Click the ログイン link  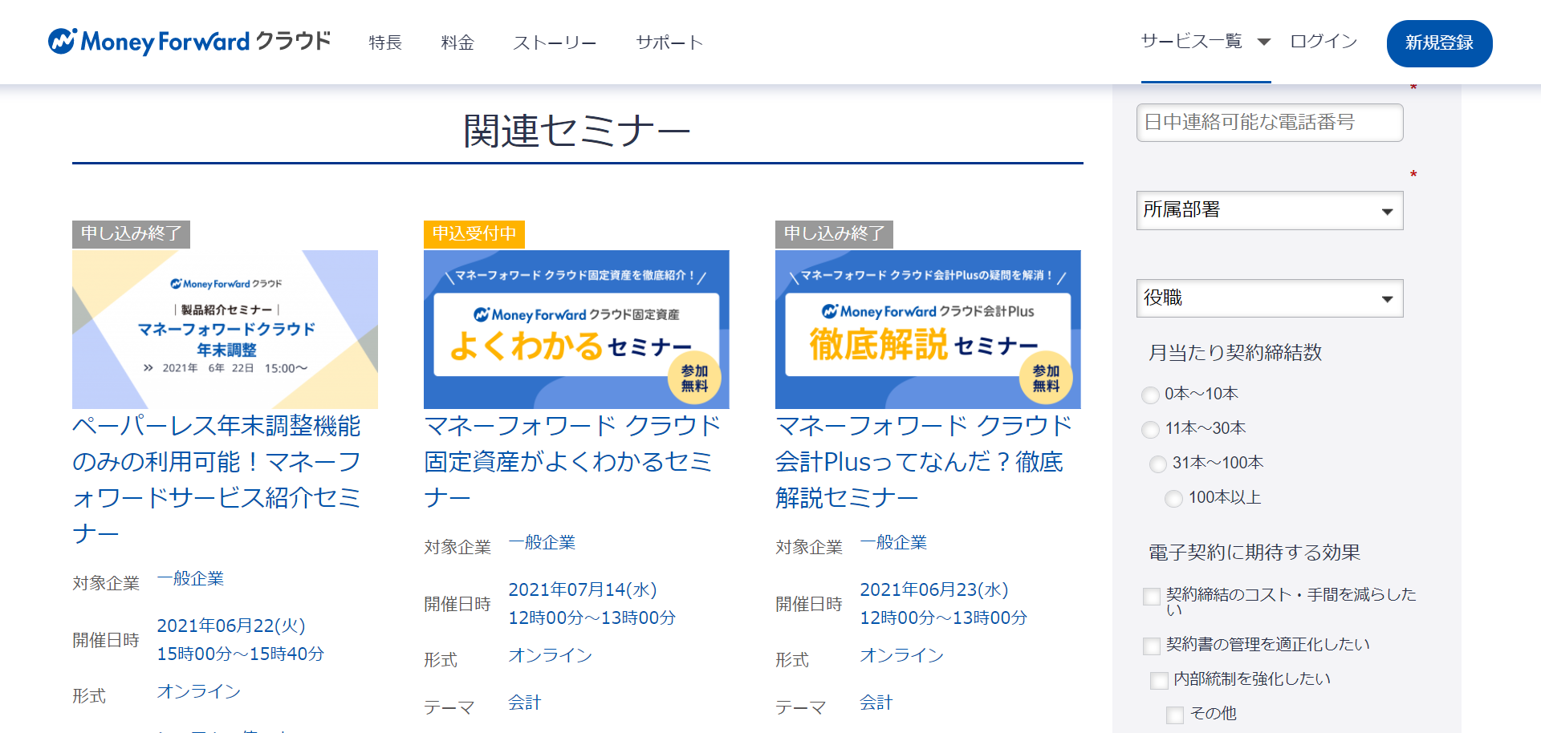coord(1323,42)
